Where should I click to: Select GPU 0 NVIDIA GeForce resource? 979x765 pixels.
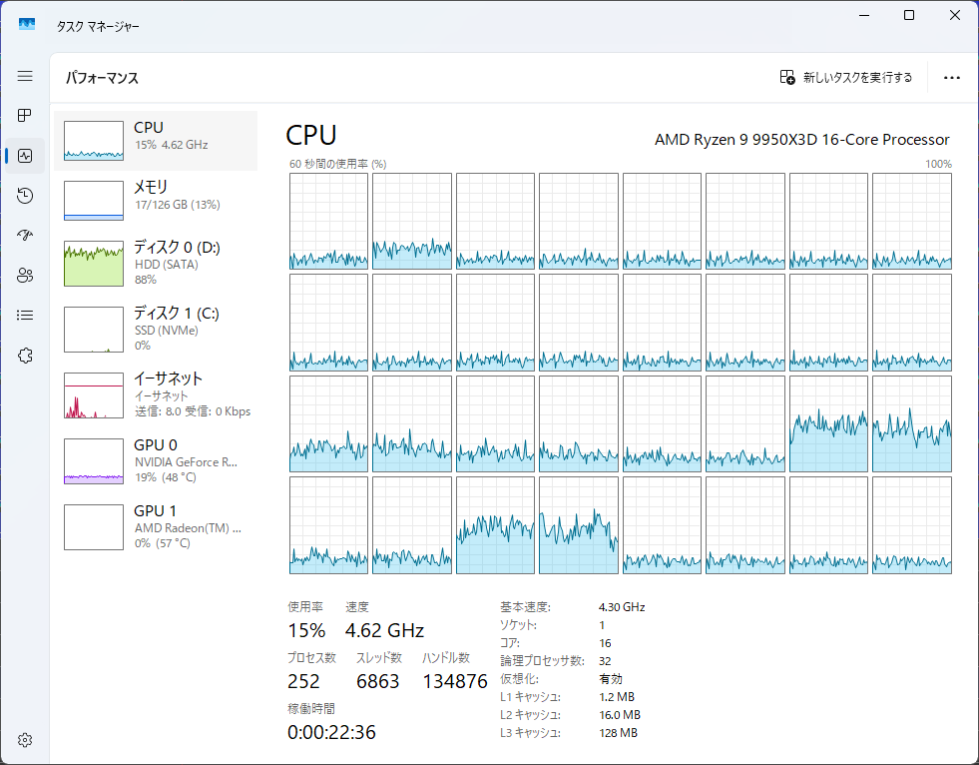156,461
